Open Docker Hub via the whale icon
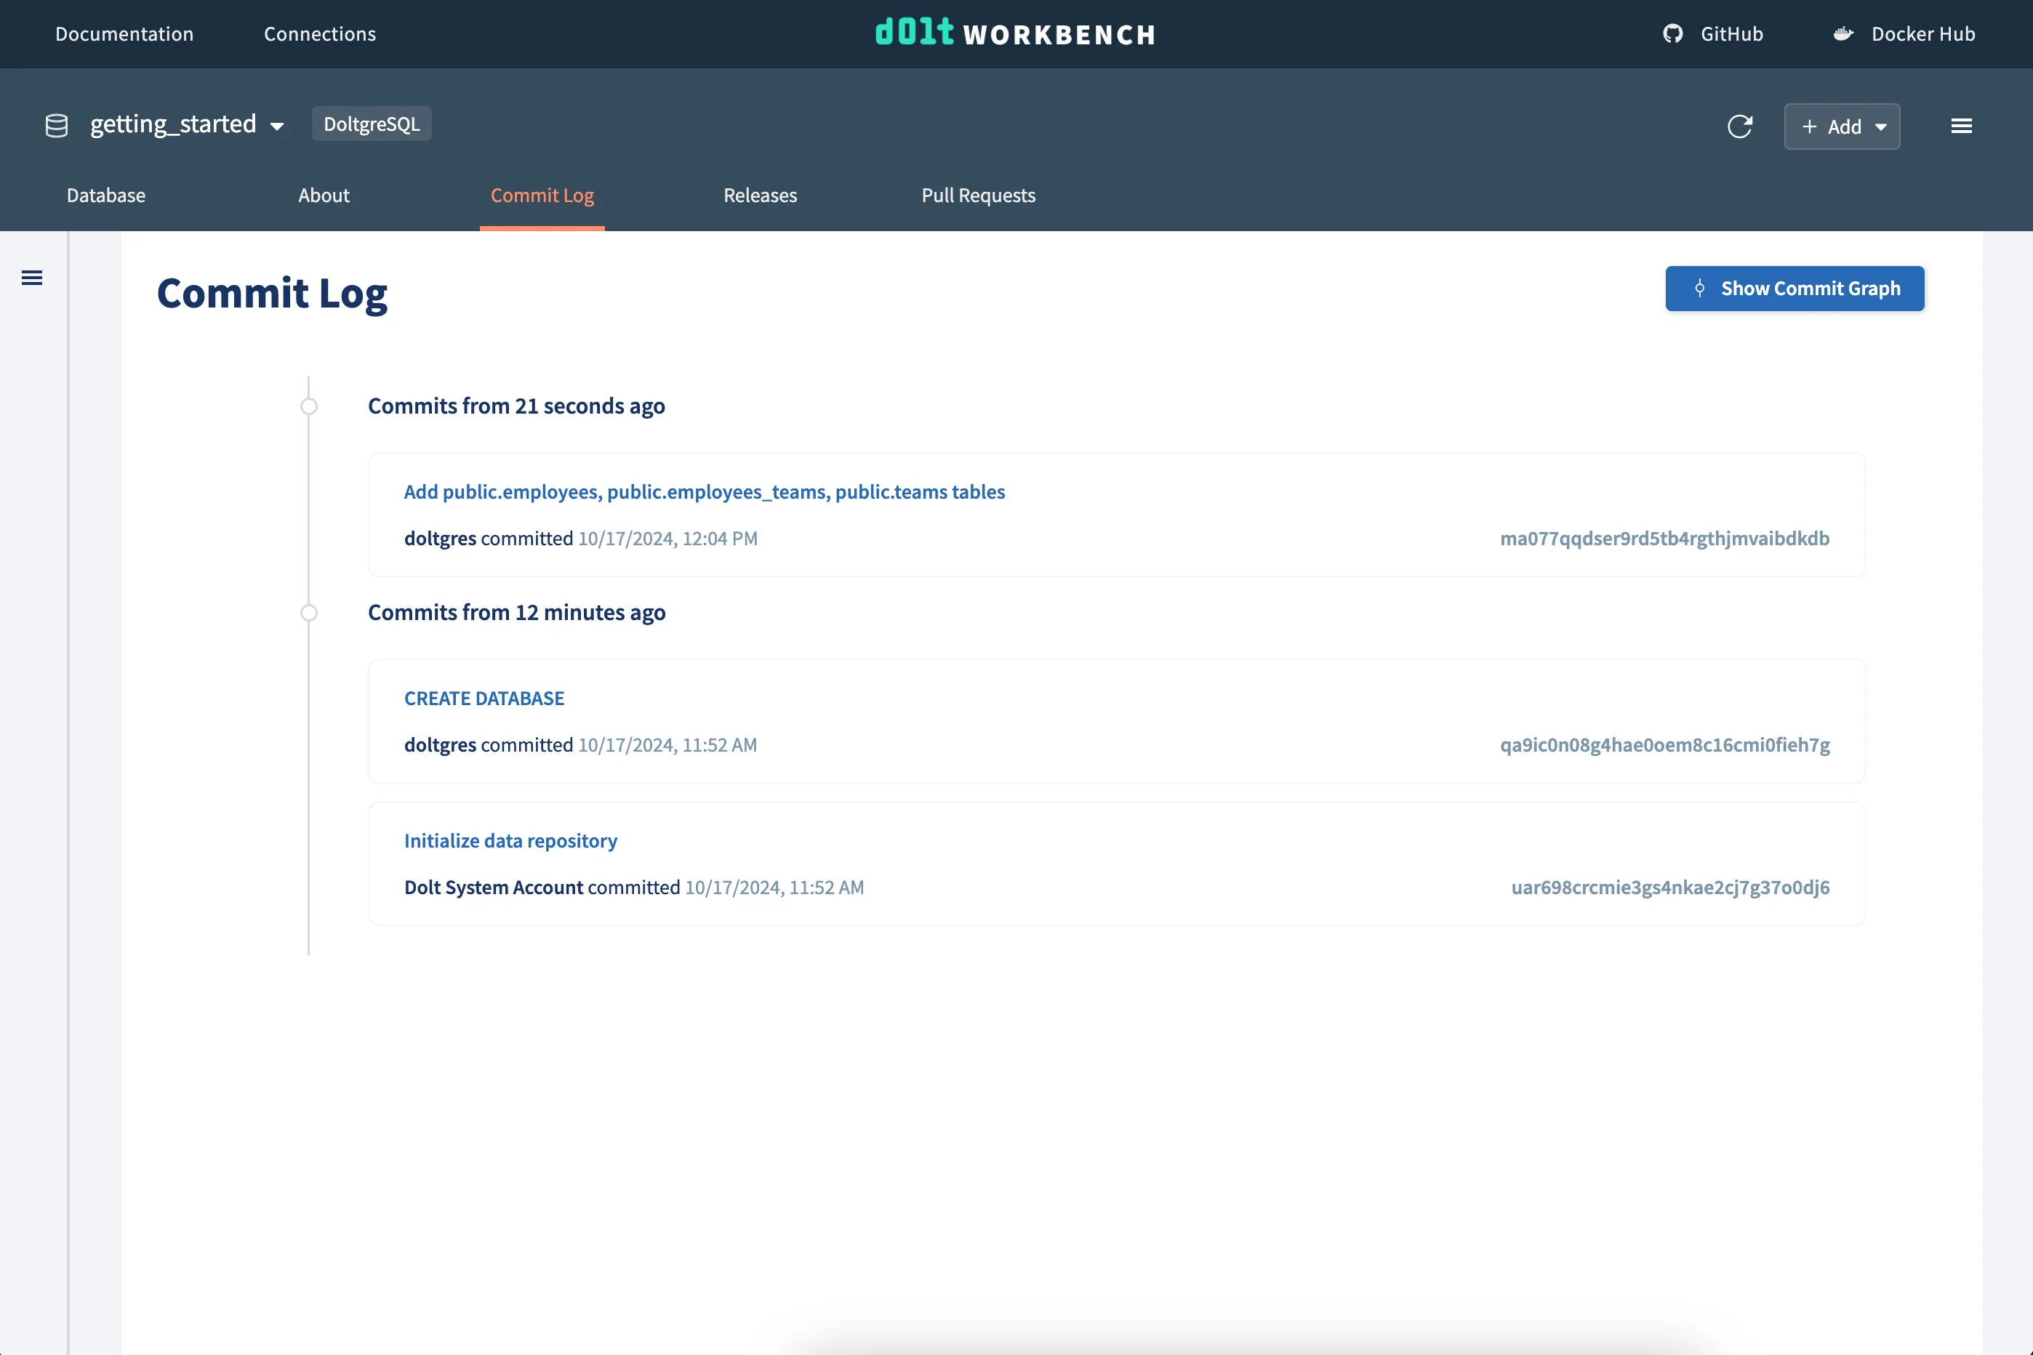2033x1355 pixels. 1844,33
